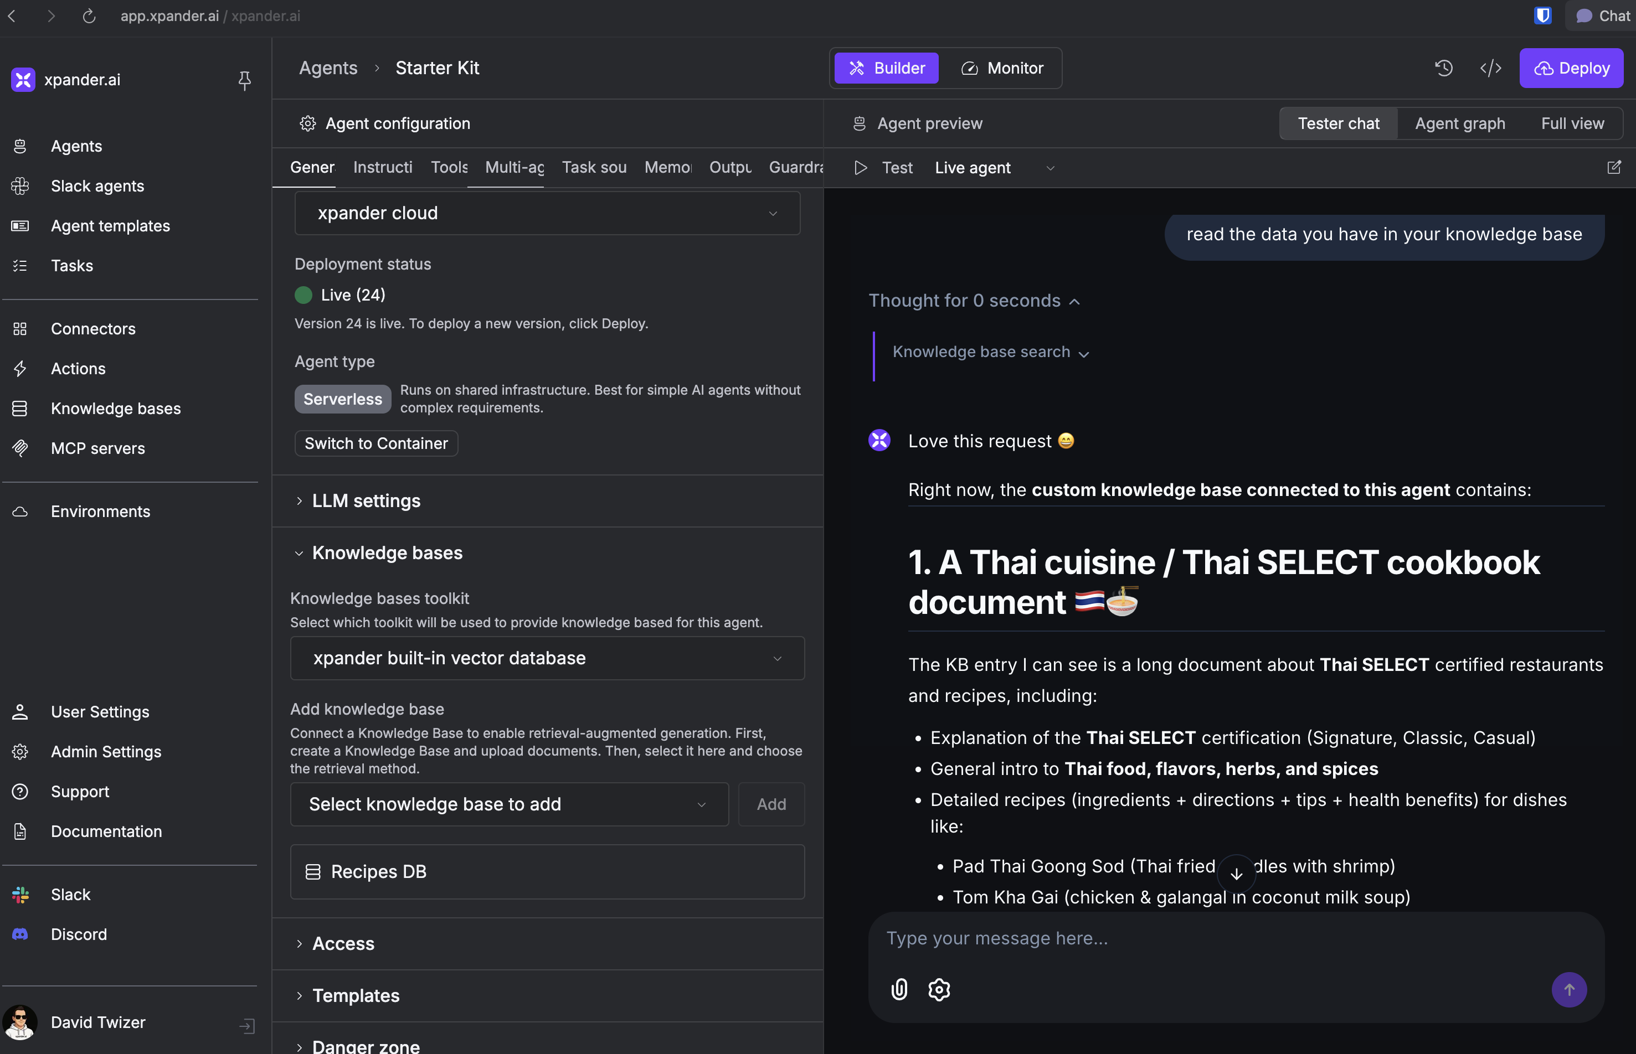Open the xpander cloud environment dropdown
Viewport: 1636px width, 1054px height.
click(547, 213)
